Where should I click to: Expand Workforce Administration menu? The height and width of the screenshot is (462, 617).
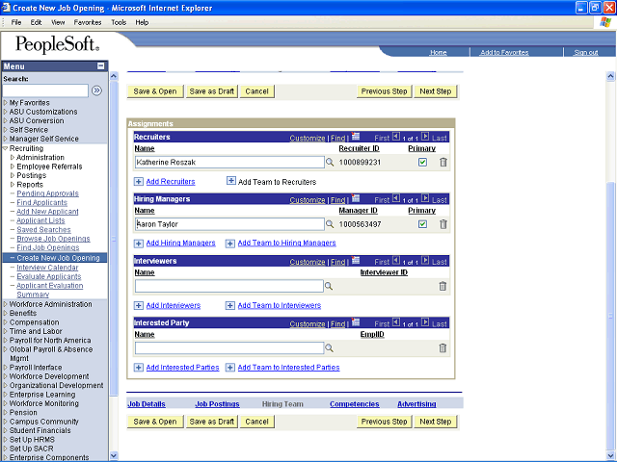(x=6, y=304)
